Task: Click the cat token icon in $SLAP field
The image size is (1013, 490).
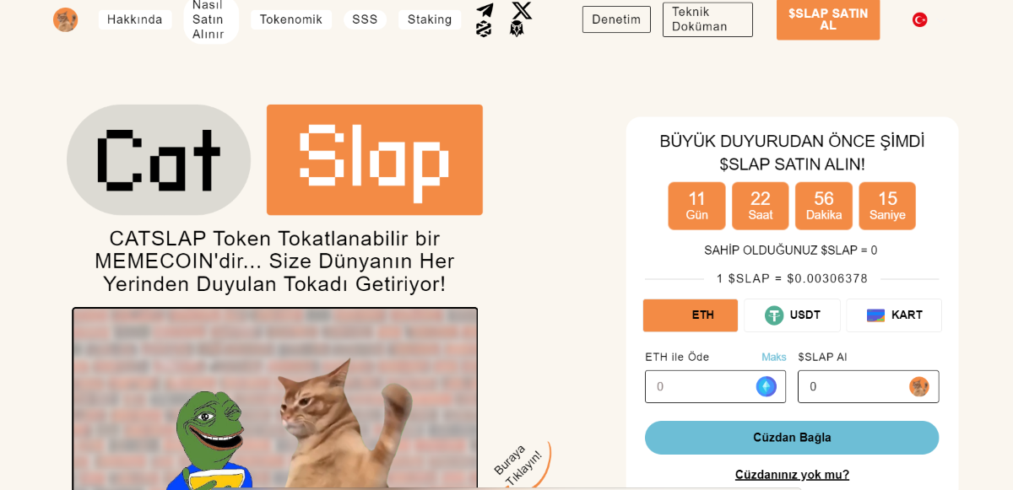Action: pos(919,386)
